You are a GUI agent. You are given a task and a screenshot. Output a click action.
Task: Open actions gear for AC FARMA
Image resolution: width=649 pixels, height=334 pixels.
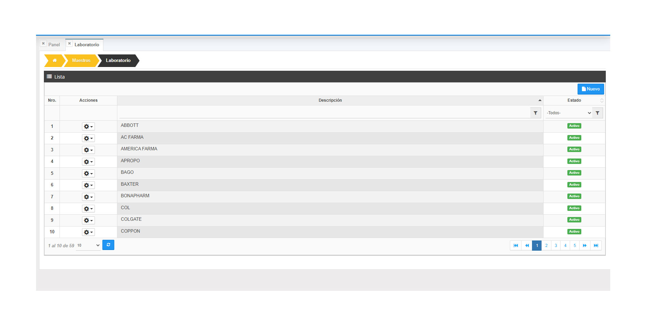[x=88, y=138]
